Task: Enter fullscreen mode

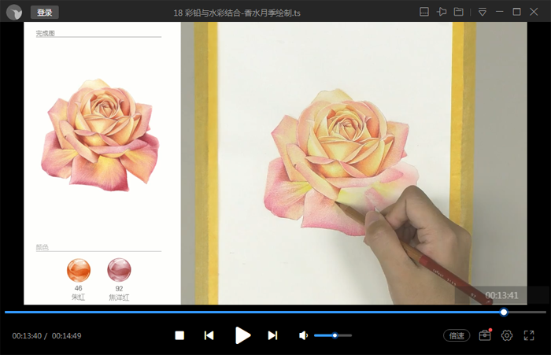Action: pyautogui.click(x=529, y=335)
